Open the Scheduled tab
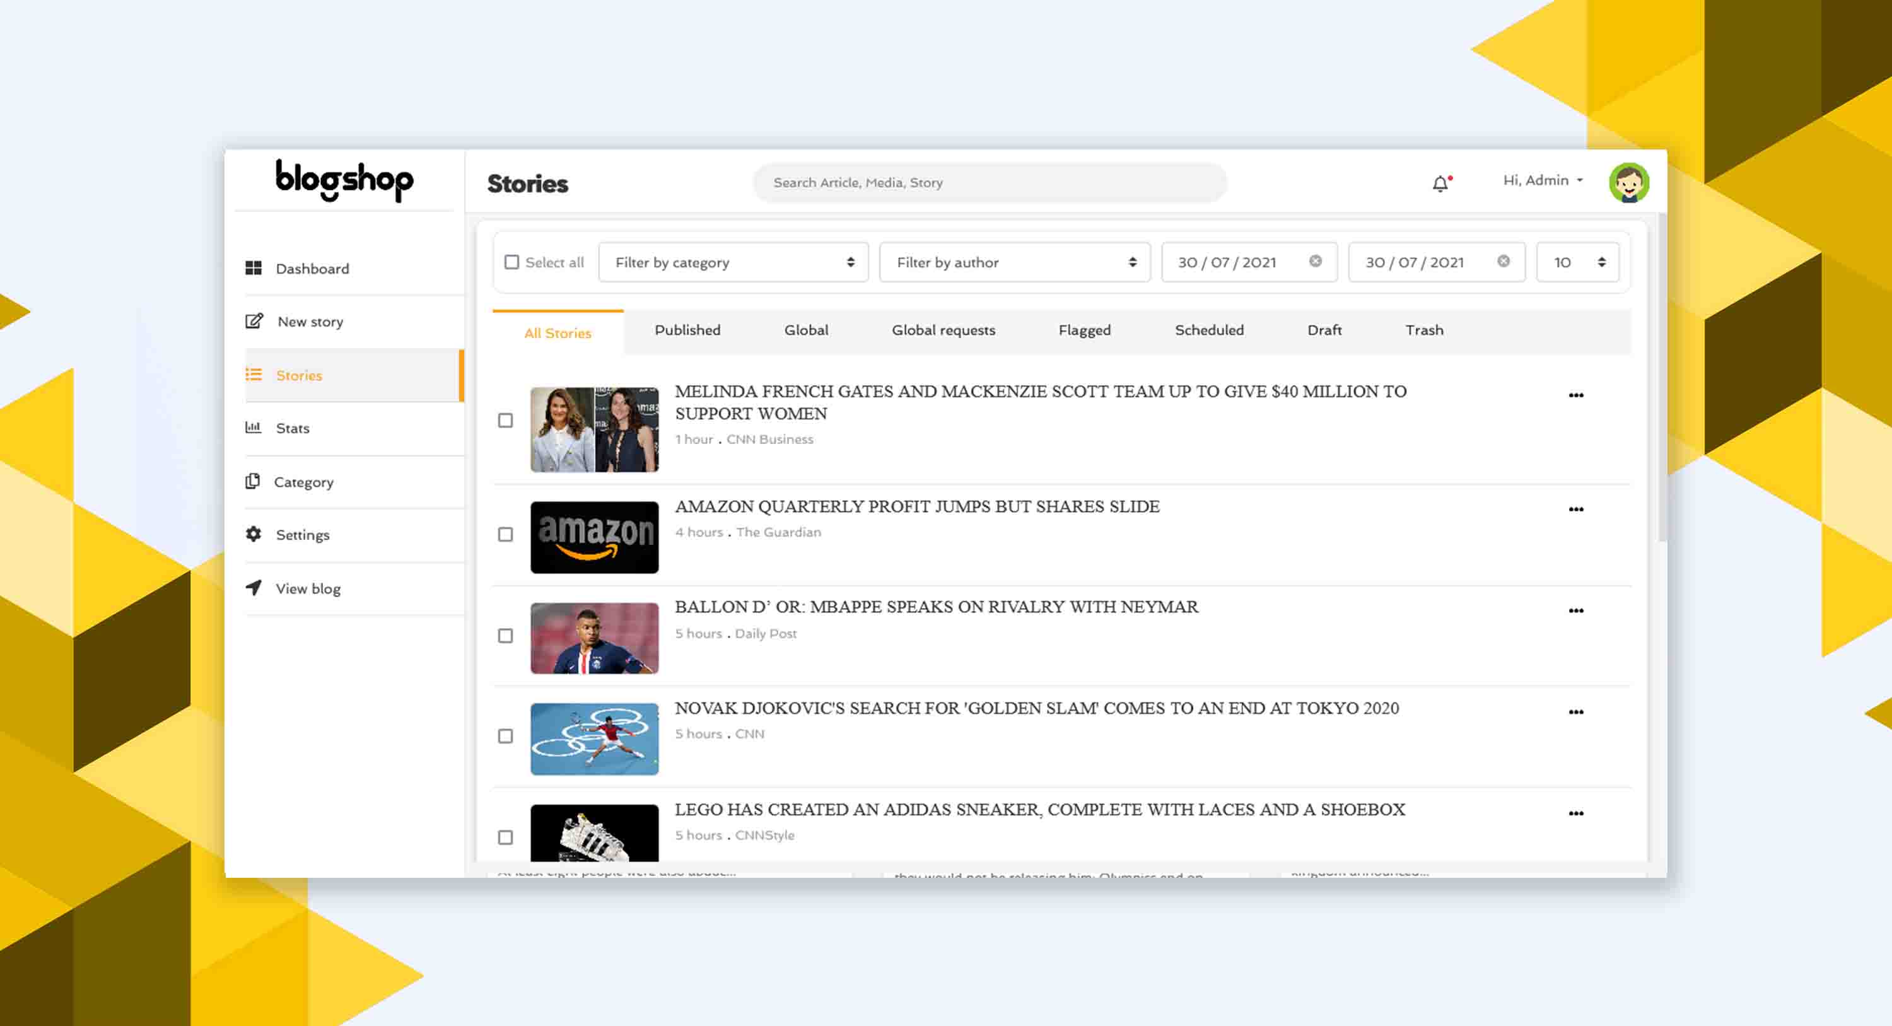 click(x=1209, y=330)
